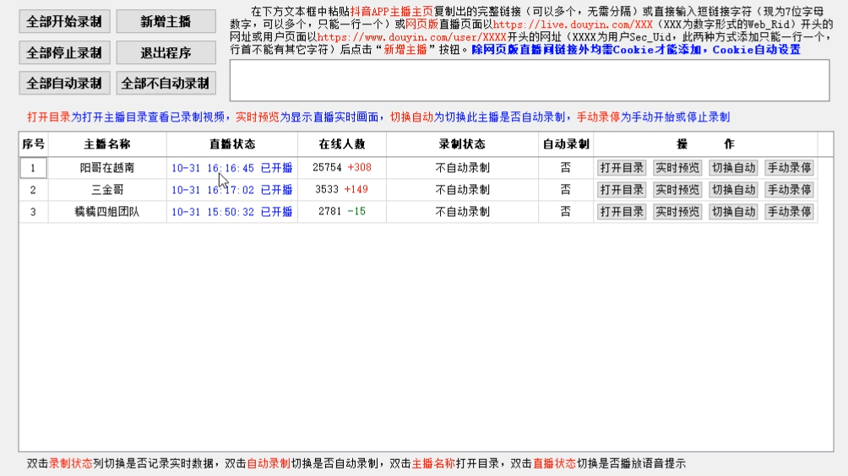
Task: Click streamer name 糯糯四姐团队
Action: pos(107,212)
